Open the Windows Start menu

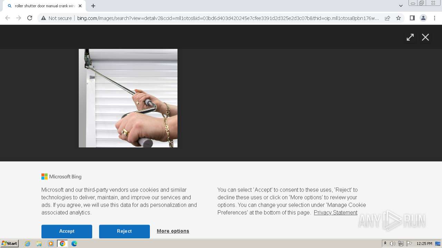pos(9,244)
